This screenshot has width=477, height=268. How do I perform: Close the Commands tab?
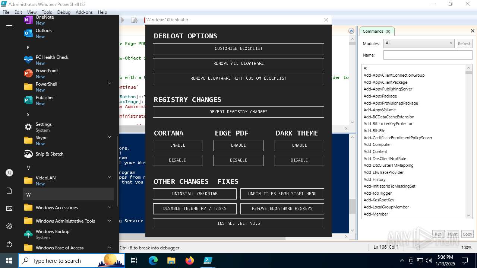pyautogui.click(x=388, y=32)
